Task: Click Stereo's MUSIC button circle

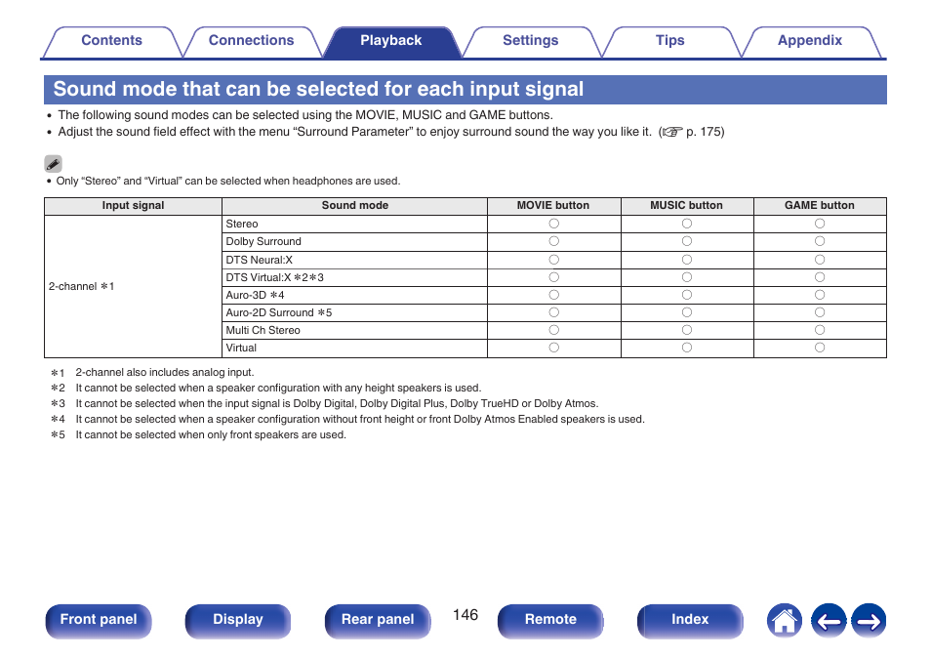Action: pyautogui.click(x=687, y=224)
